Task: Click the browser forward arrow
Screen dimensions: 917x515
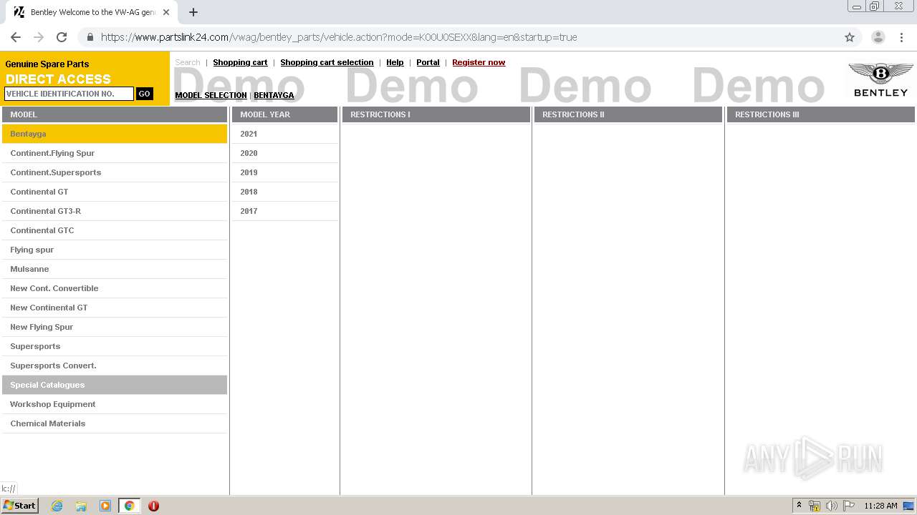Action: (39, 37)
